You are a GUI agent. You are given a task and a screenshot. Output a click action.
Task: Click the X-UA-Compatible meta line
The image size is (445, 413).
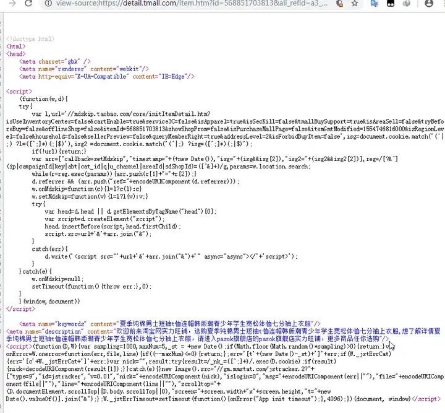(107, 76)
